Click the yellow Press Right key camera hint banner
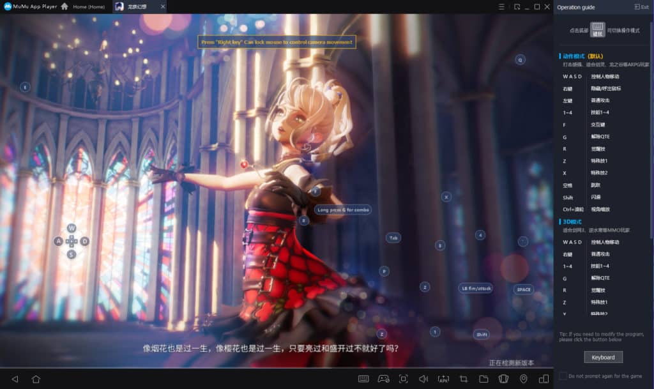The width and height of the screenshot is (654, 389). coord(277,42)
